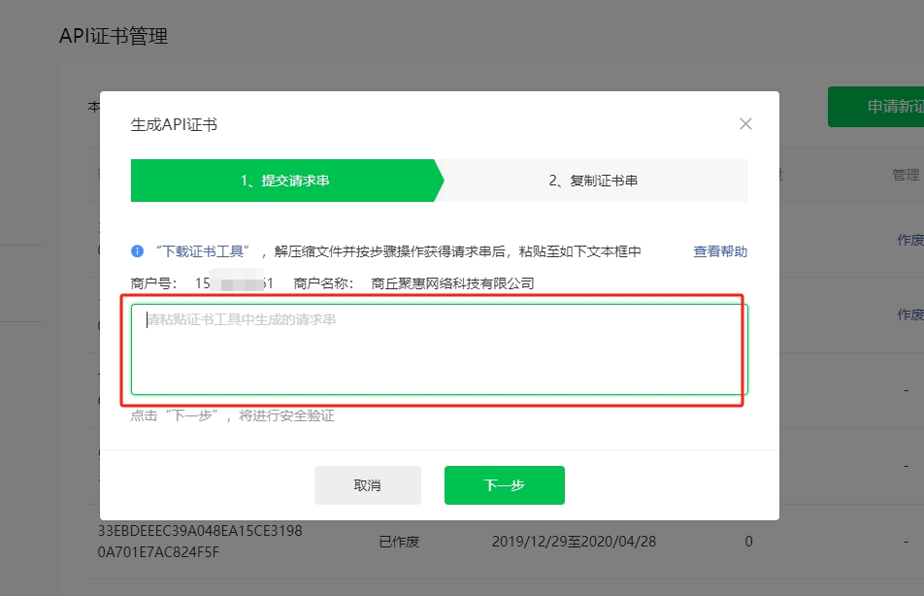This screenshot has height=596, width=924.
Task: Select step 1、提交请求串
Action: click(285, 181)
